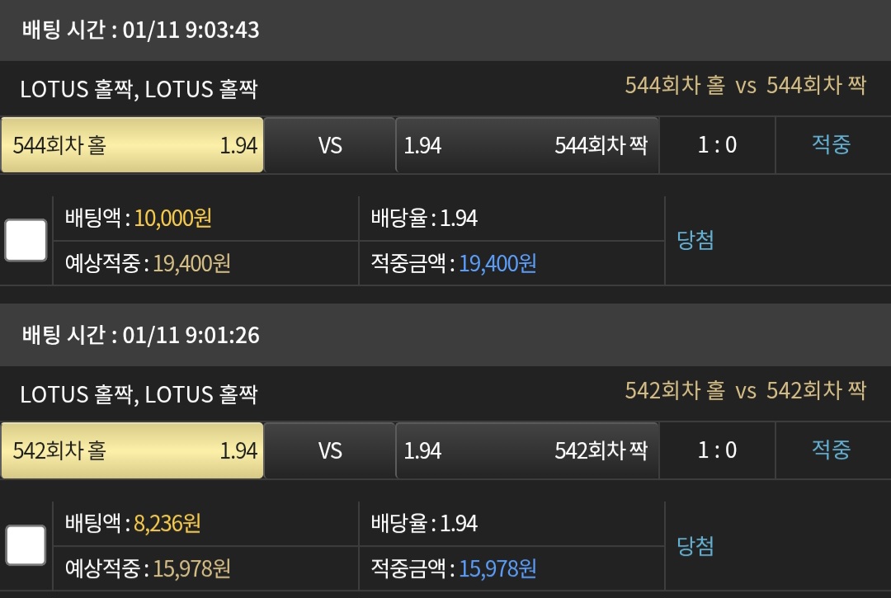Click the 1 : 0 score for 544회차
Image resolution: width=891 pixels, height=598 pixels.
tap(717, 145)
